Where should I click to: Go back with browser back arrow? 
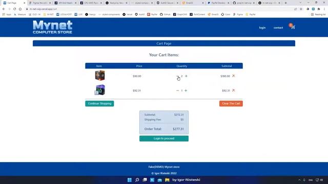(x=4, y=9)
